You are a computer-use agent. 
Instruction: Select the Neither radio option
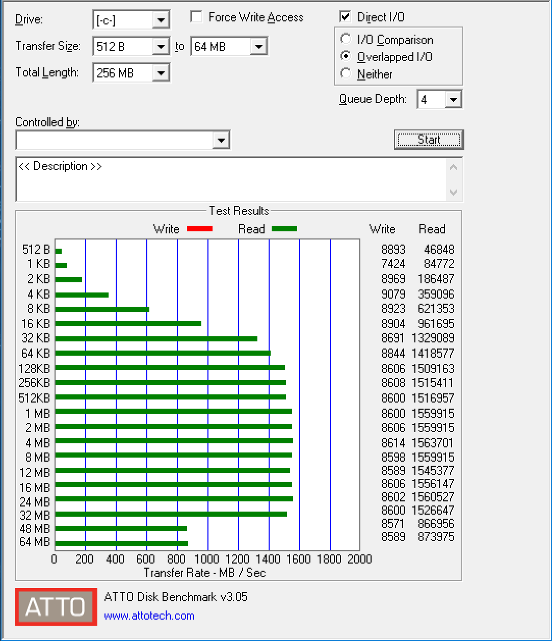point(346,74)
